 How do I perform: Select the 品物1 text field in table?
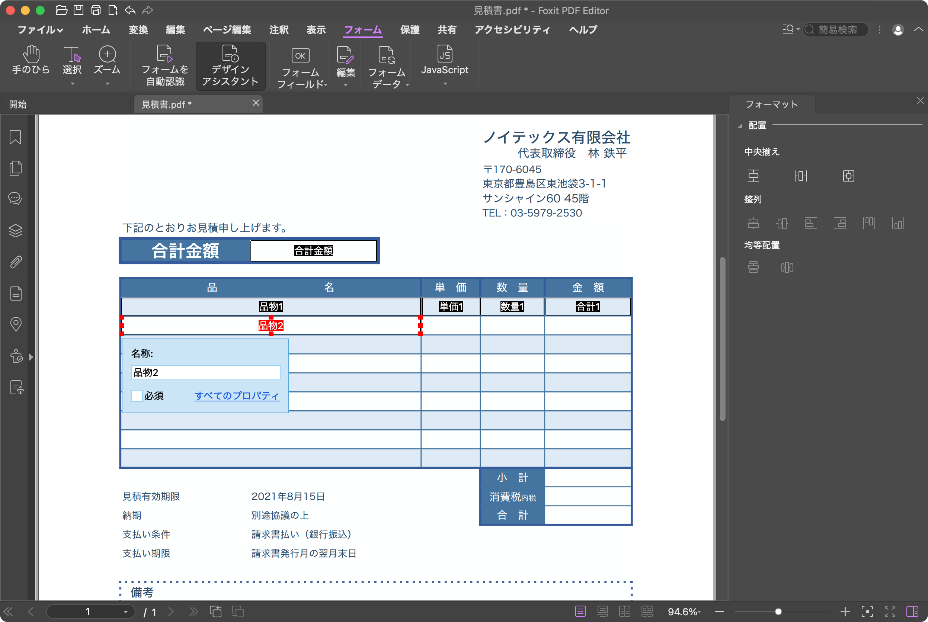pyautogui.click(x=271, y=306)
